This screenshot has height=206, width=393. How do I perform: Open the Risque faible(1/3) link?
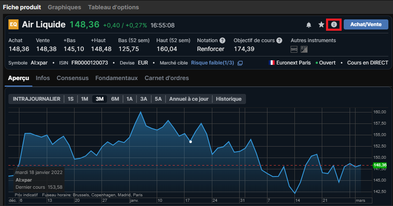tap(213, 63)
